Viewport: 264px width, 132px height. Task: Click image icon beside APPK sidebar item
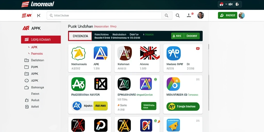pyautogui.click(x=27, y=73)
